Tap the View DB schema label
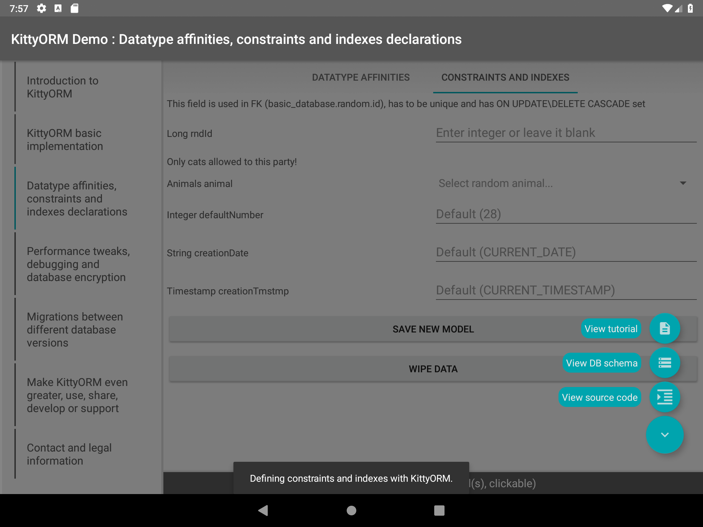 (x=601, y=363)
